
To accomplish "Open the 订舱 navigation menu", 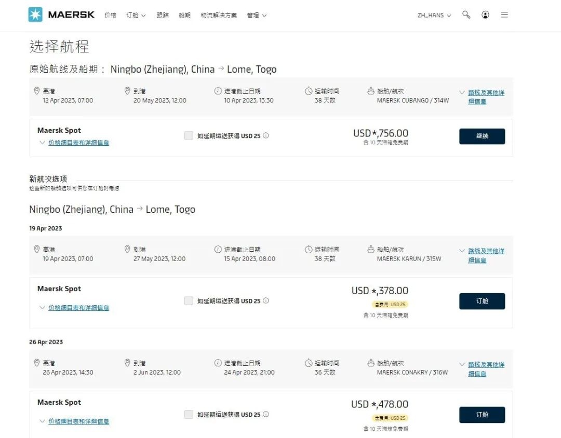I will click(x=136, y=15).
